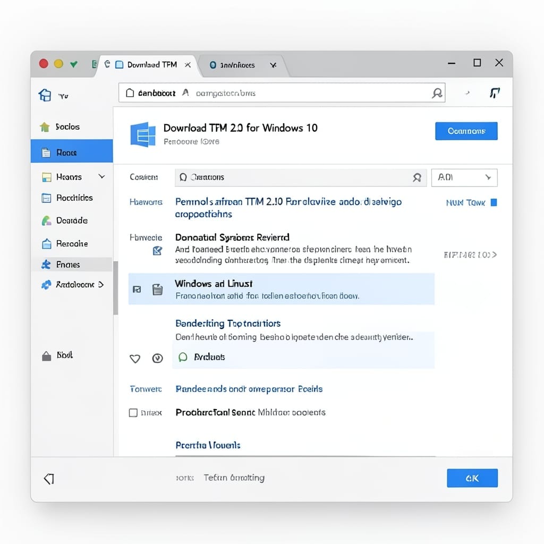Close the Download TFM tab
544x544 pixels.
tap(188, 65)
